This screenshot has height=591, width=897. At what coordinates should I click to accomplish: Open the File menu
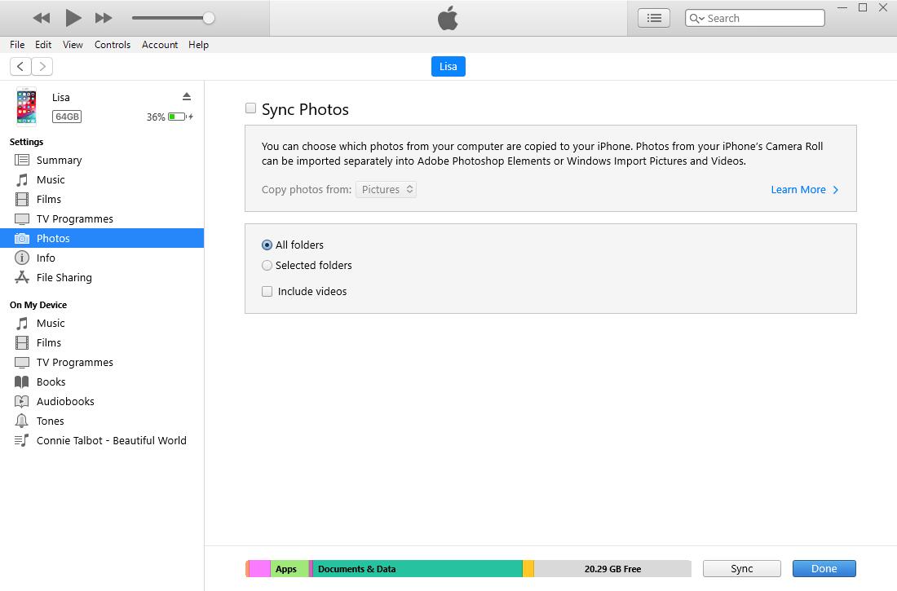(x=17, y=45)
